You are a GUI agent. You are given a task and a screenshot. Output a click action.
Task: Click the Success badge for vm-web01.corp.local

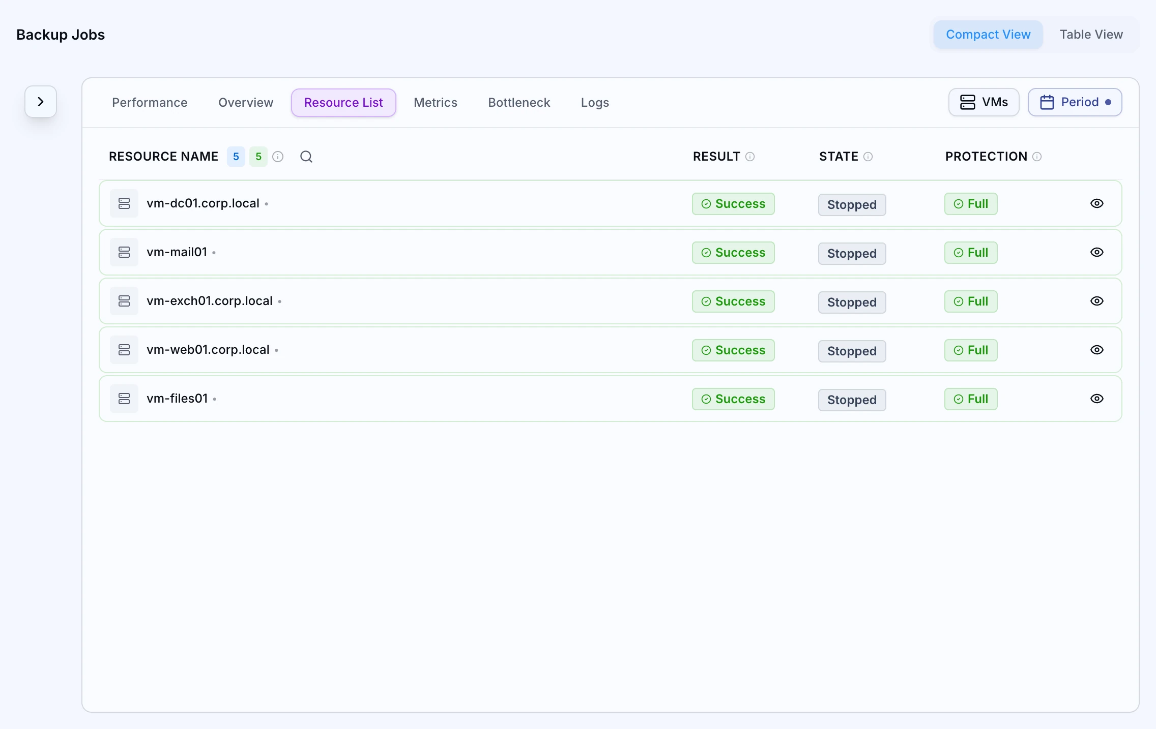coord(733,350)
